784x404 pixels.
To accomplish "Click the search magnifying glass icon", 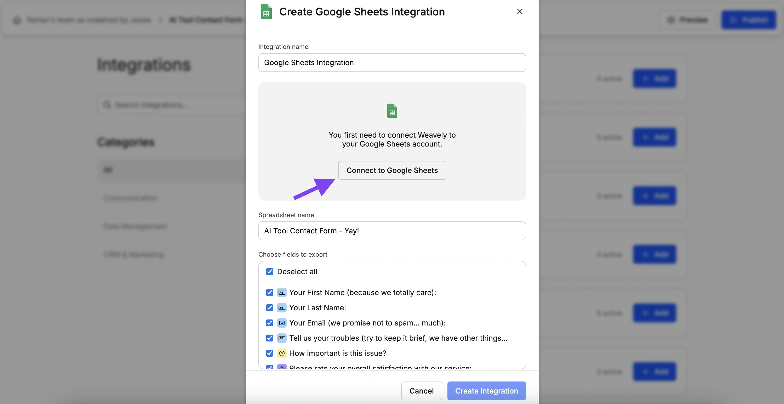I will 107,105.
